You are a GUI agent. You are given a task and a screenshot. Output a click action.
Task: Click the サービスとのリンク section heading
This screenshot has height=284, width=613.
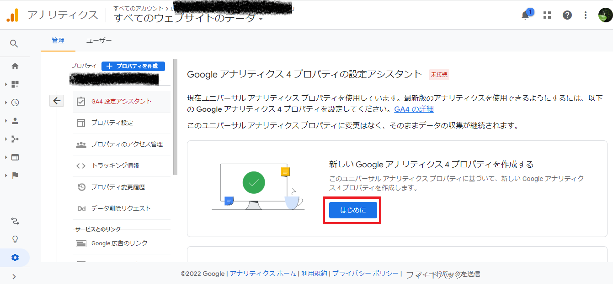coord(98,229)
